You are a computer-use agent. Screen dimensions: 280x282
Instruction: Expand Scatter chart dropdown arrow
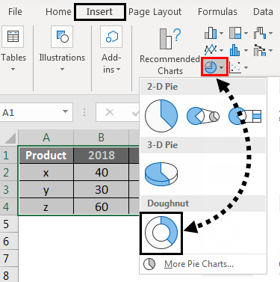[x=246, y=67]
